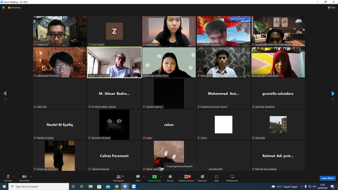Select Saidina Ali's video tile
This screenshot has height=190, width=338.
click(60, 31)
